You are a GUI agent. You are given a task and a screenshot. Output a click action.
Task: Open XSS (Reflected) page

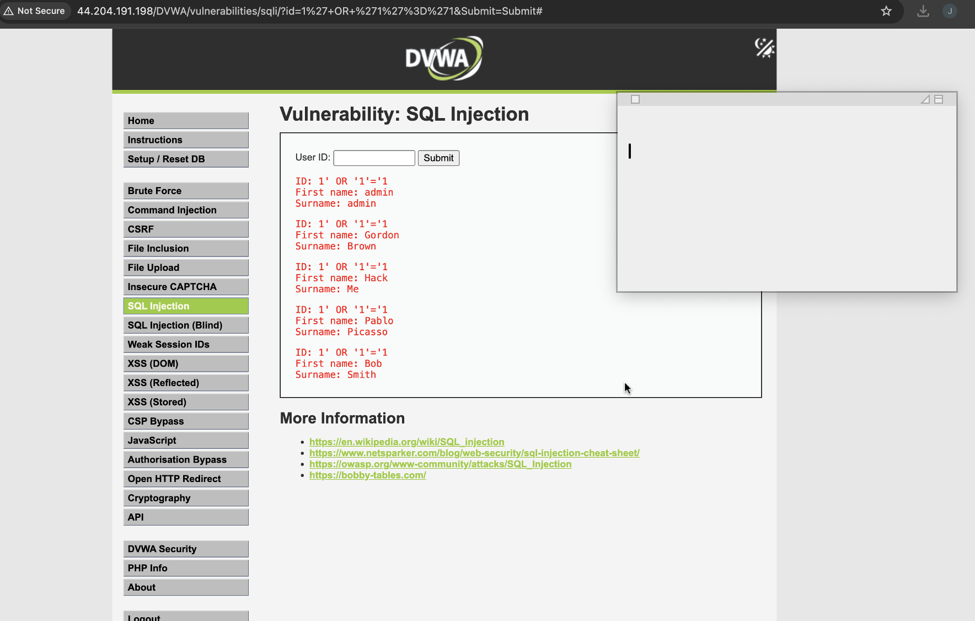(x=186, y=383)
